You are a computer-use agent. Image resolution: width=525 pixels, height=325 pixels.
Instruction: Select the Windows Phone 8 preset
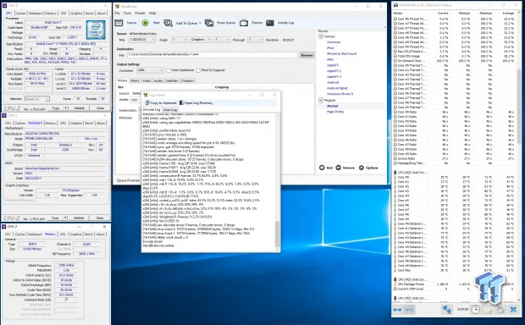coord(340,94)
